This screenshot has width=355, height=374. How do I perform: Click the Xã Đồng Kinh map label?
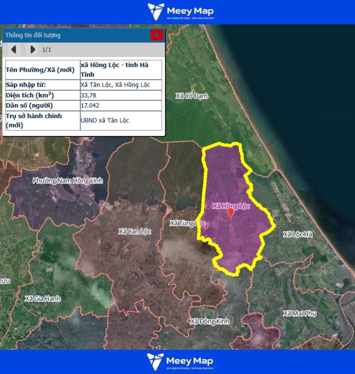click(210, 321)
